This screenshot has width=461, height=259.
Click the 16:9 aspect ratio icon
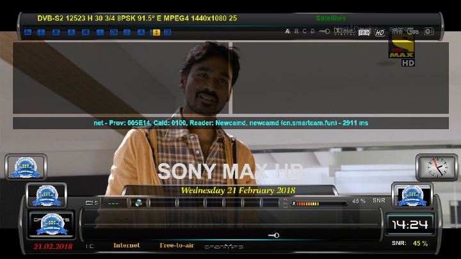point(364,31)
